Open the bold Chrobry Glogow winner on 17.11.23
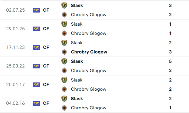The width and height of the screenshot is (189, 113). coord(89,52)
